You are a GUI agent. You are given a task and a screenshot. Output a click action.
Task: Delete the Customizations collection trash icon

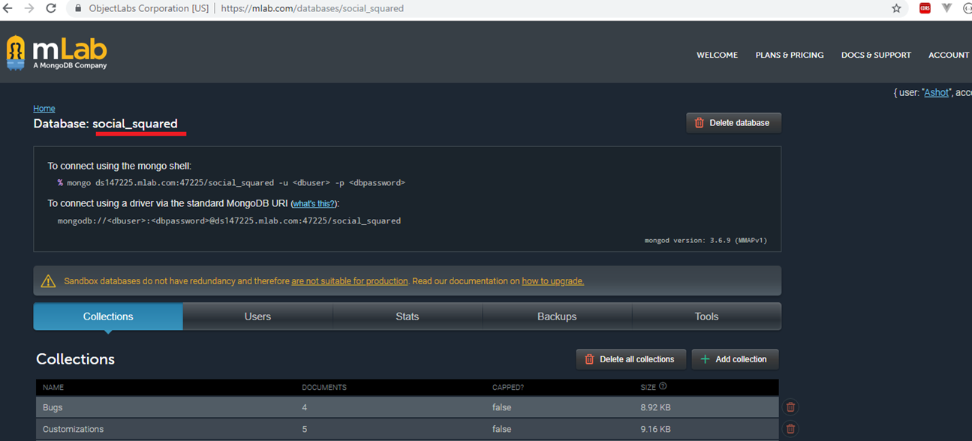click(x=790, y=429)
